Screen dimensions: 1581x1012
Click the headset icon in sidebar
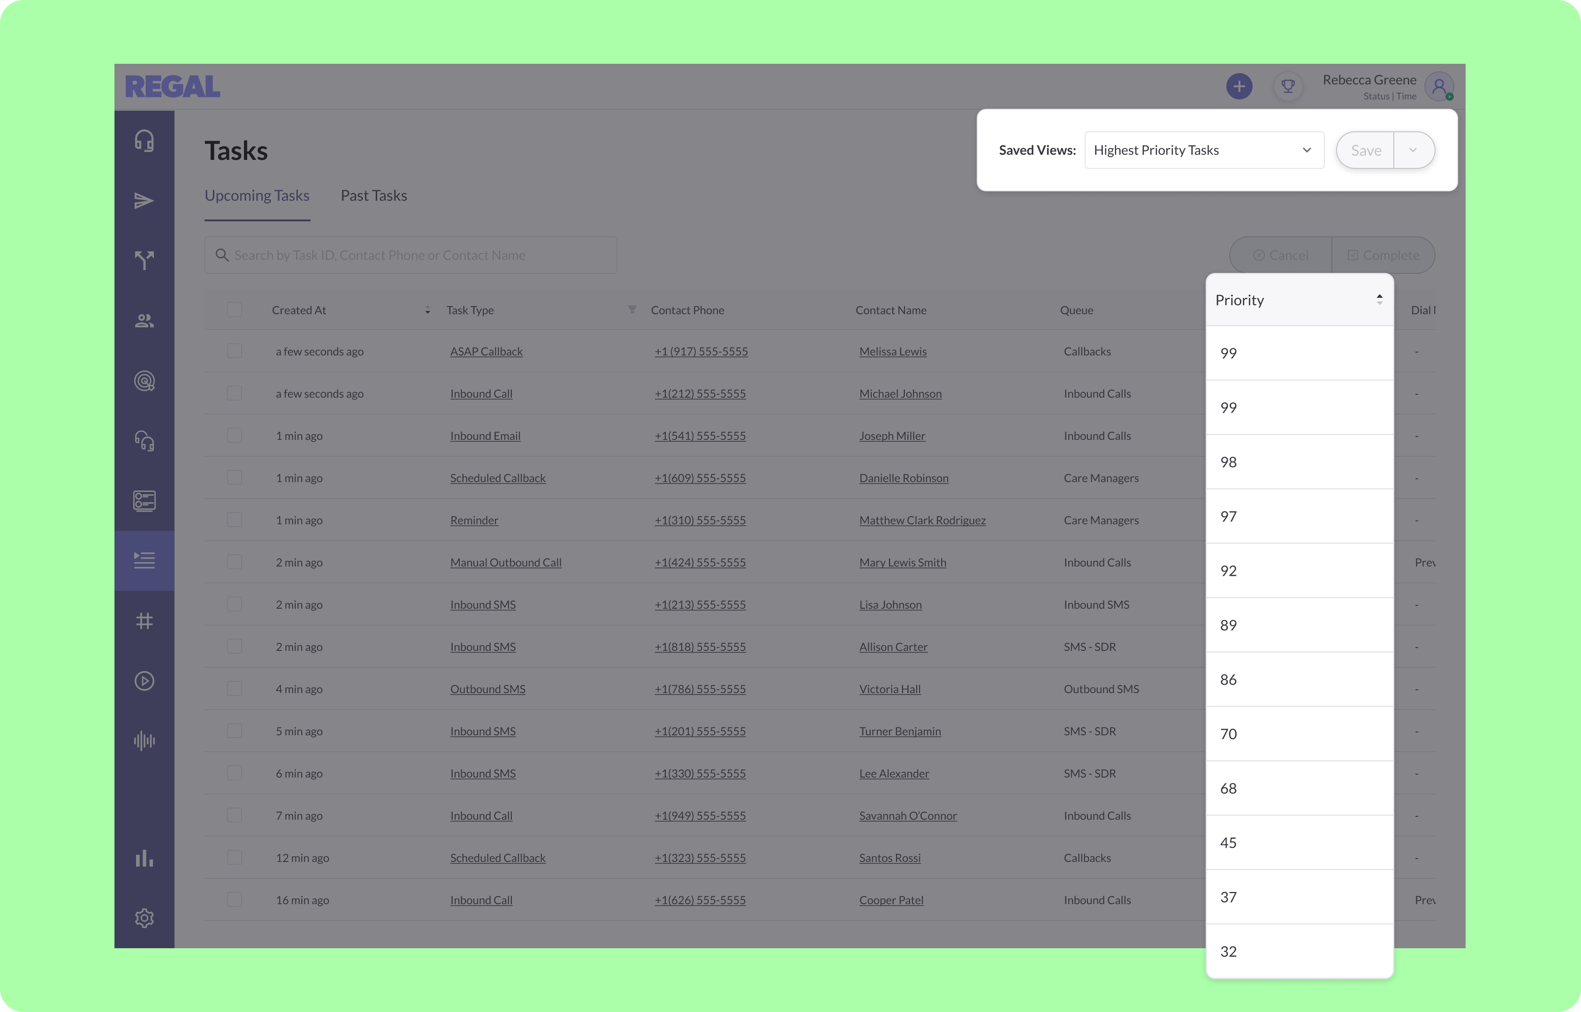pos(144,141)
